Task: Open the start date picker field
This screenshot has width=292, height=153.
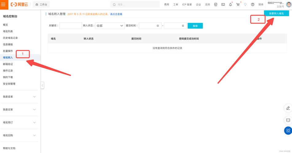Action: [150, 26]
